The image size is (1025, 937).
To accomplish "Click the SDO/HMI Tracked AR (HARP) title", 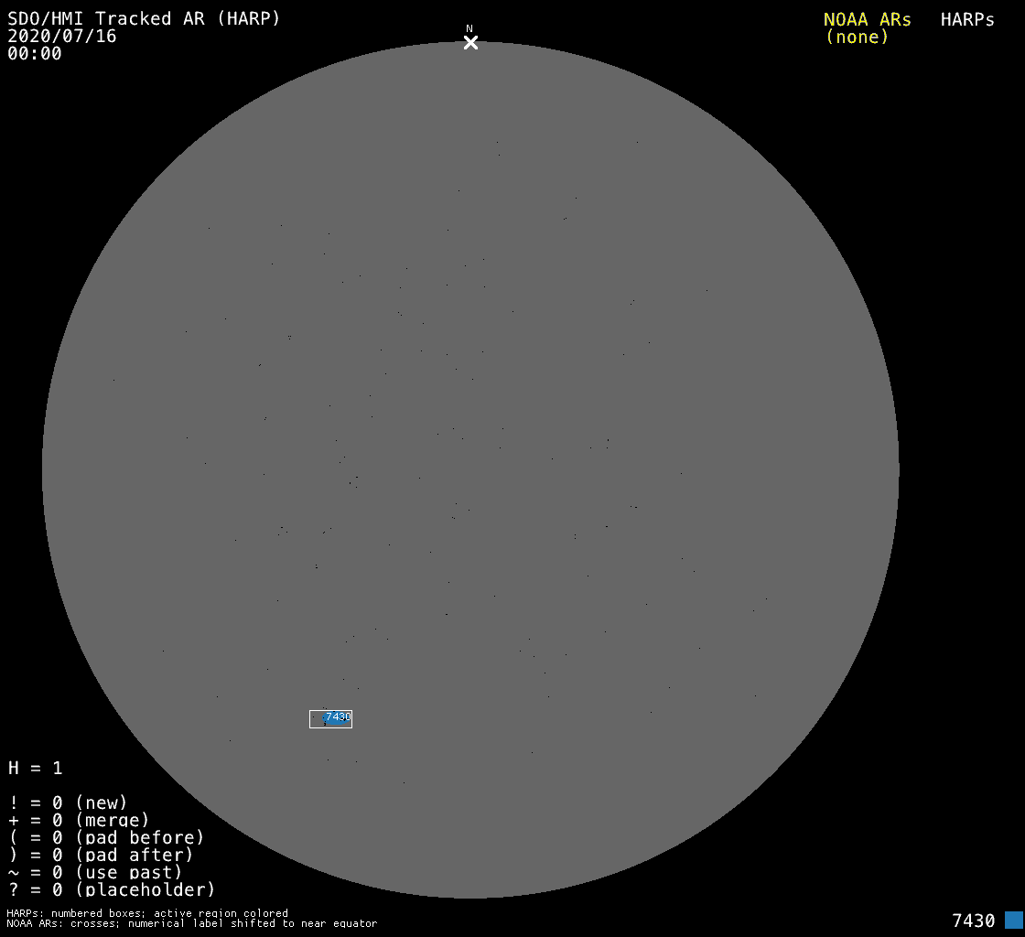I will tap(144, 18).
